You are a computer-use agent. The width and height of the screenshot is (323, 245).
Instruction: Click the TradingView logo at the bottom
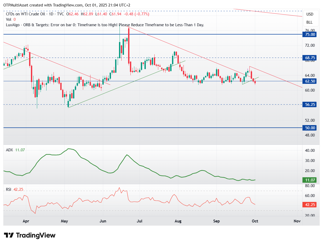30,235
